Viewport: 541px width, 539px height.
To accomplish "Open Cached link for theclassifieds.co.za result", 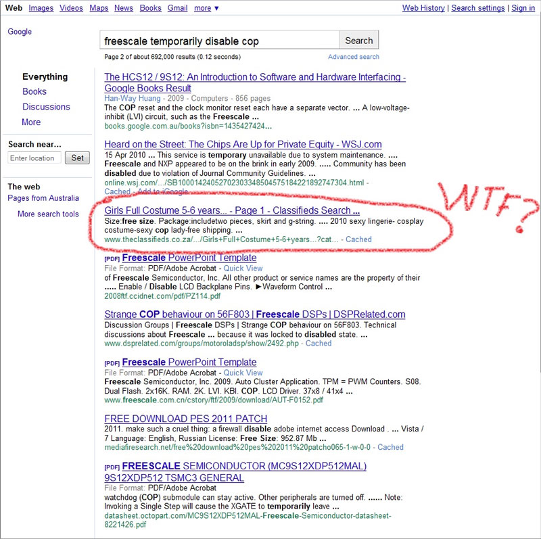I will click(358, 239).
